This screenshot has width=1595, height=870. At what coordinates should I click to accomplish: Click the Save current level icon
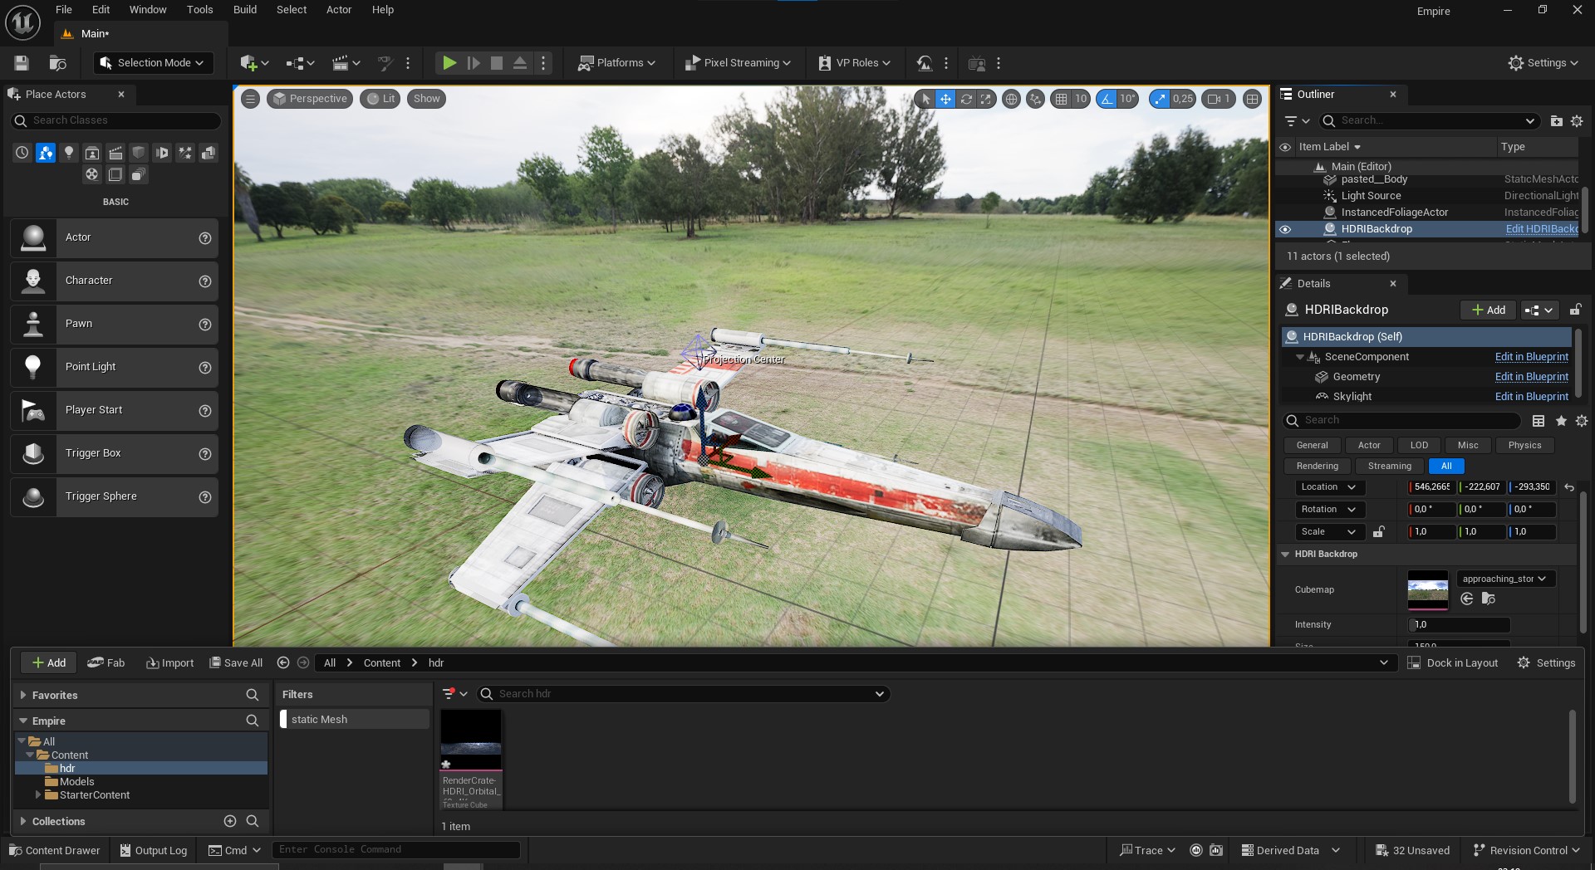[x=22, y=63]
